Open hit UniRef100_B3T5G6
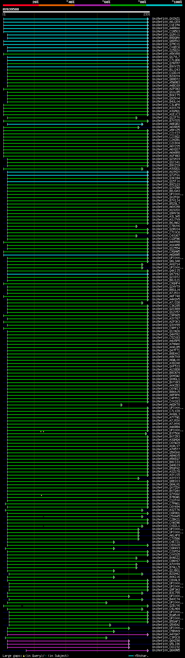Viewport: 185px width, 658px height. coord(166,433)
